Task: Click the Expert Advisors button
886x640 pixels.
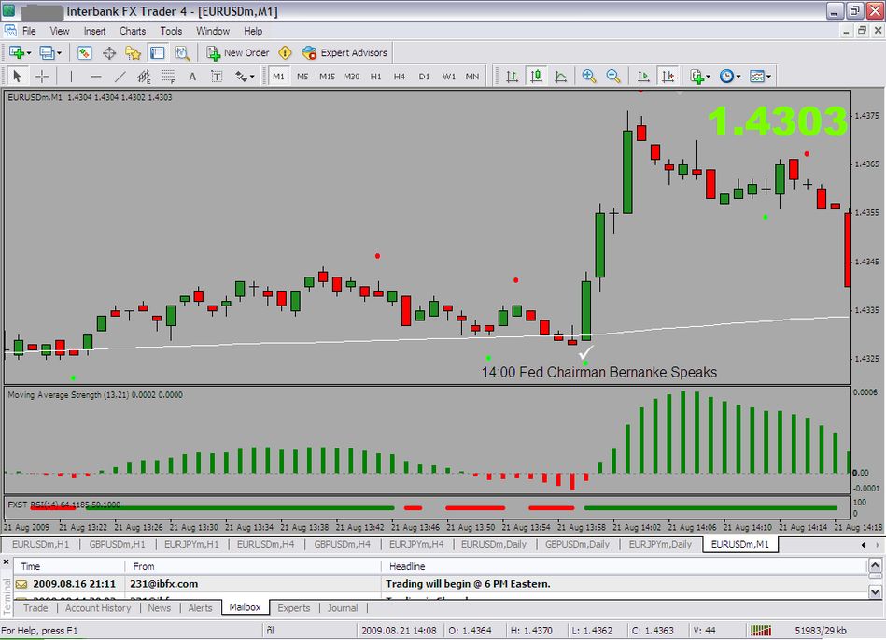Action: [345, 53]
